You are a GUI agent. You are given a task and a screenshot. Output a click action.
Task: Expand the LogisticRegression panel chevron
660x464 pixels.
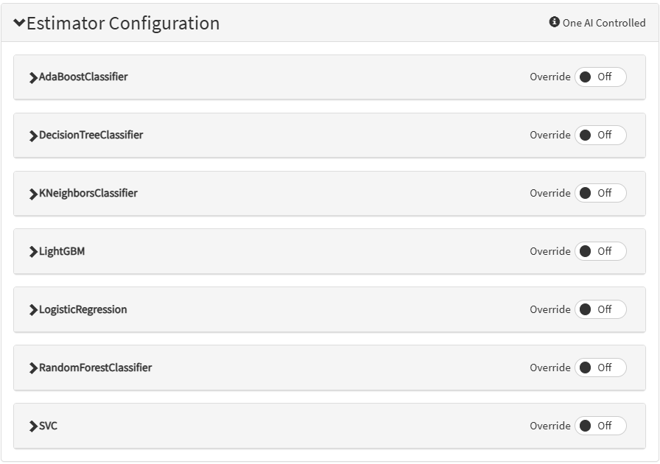coord(33,310)
